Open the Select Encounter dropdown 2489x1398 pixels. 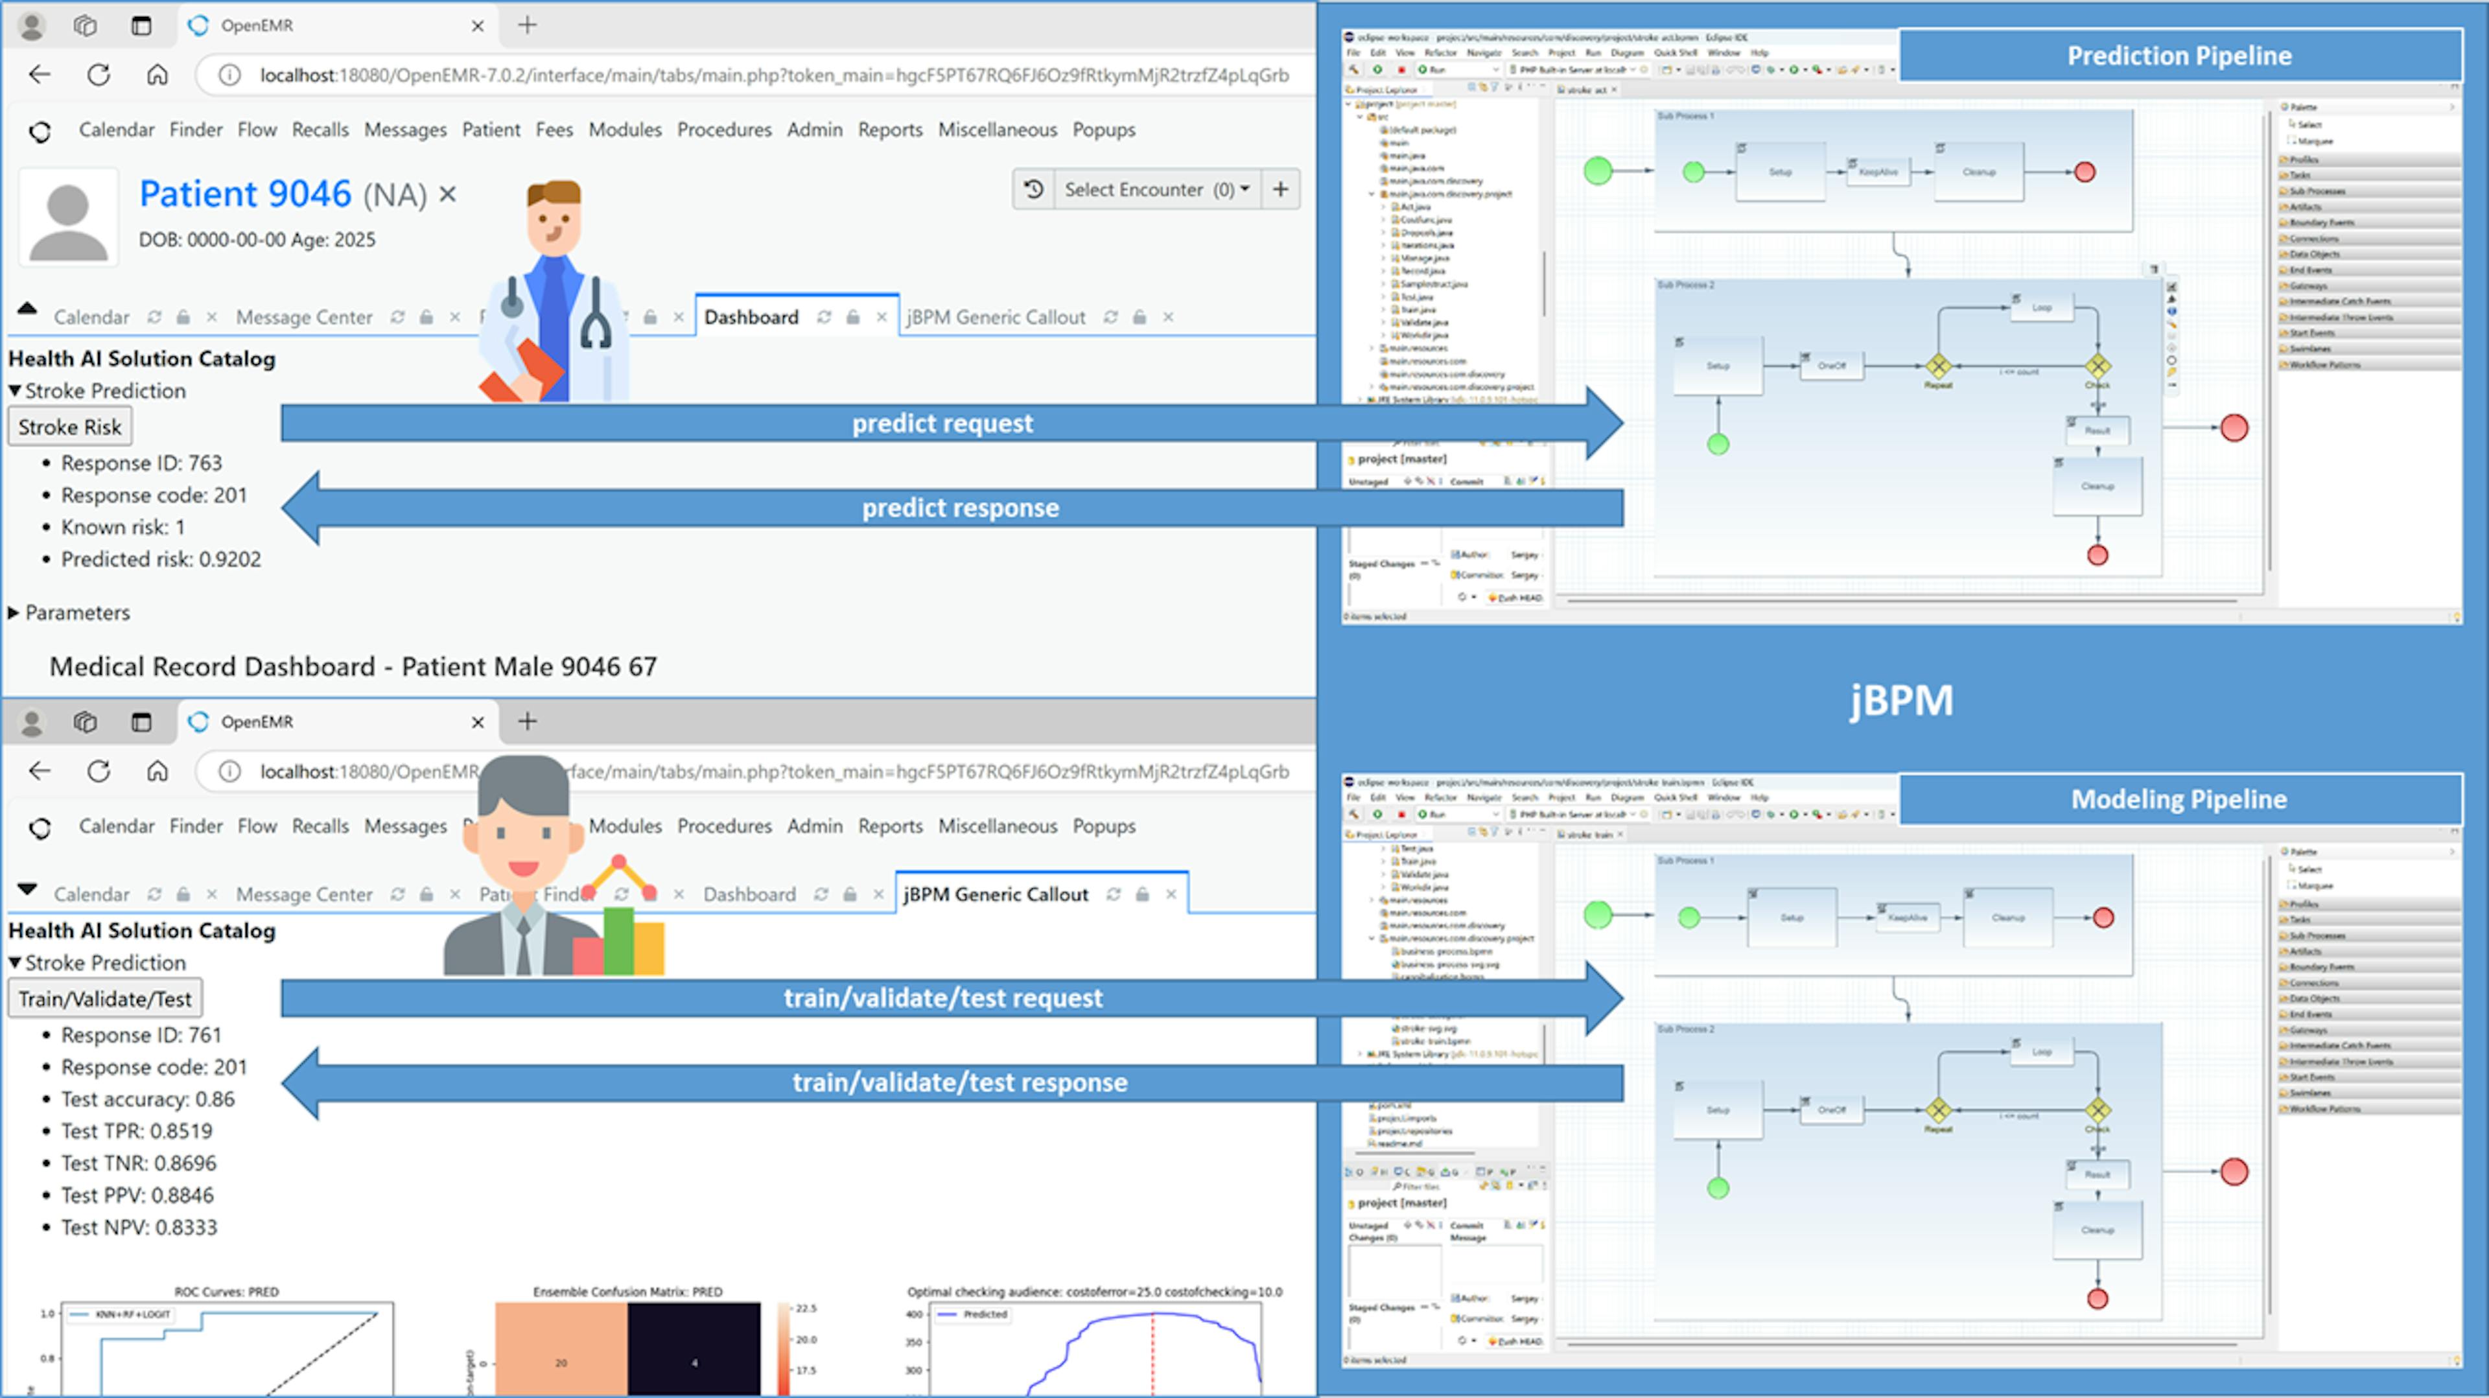pyautogui.click(x=1156, y=189)
